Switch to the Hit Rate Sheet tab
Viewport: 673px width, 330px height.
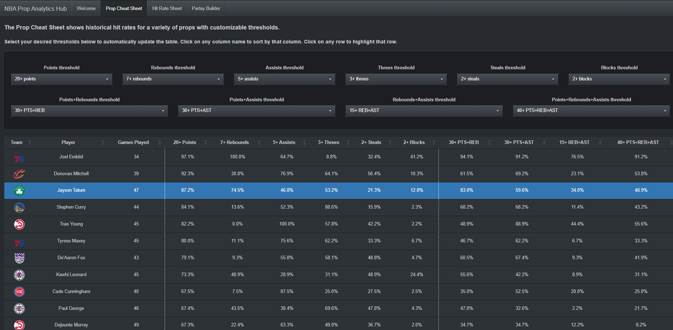point(167,8)
